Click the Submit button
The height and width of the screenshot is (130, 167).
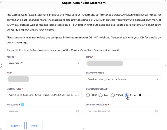pos(16,126)
